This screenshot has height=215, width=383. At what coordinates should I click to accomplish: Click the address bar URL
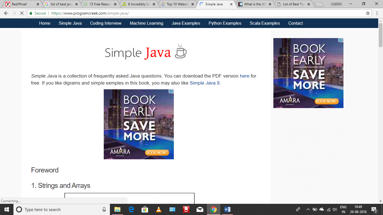90,13
